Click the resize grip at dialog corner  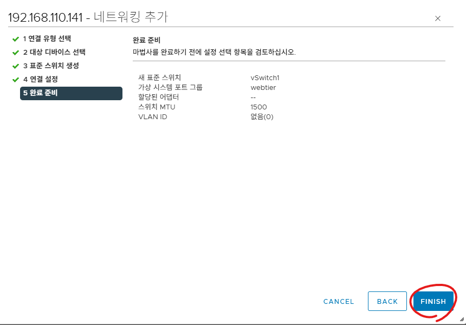click(x=462, y=320)
